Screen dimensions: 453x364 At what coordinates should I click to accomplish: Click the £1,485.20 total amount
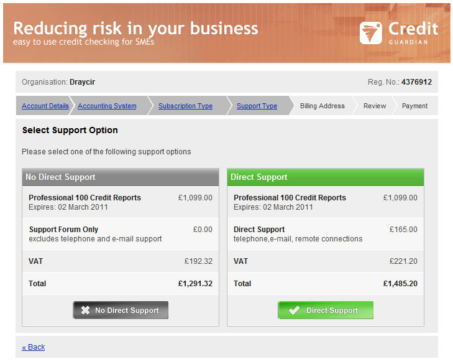[x=400, y=284]
